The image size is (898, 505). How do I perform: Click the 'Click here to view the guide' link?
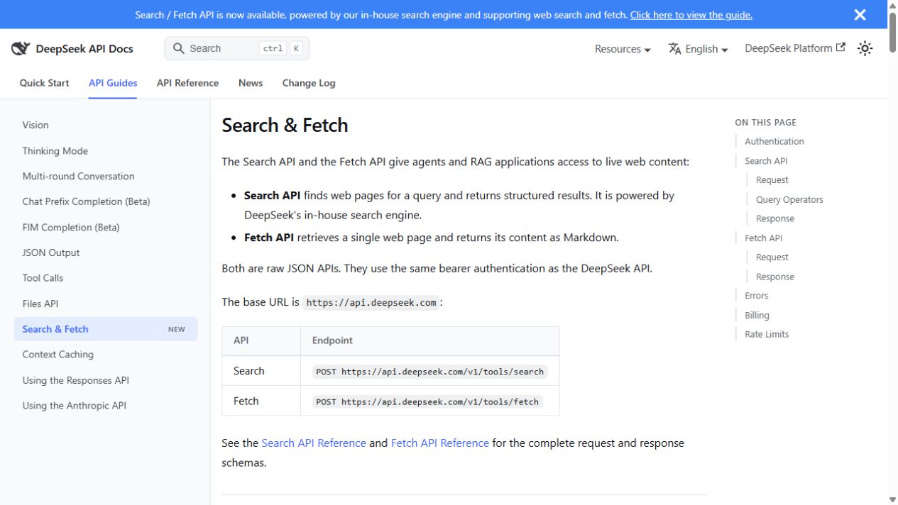(691, 15)
